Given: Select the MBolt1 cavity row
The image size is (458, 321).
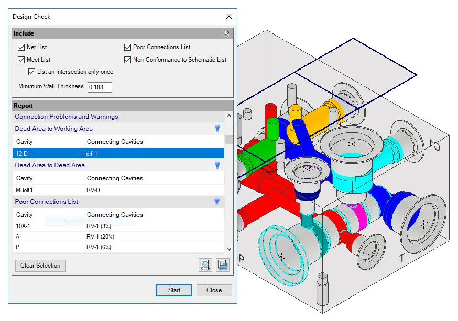Looking at the screenshot, I should [x=47, y=190].
